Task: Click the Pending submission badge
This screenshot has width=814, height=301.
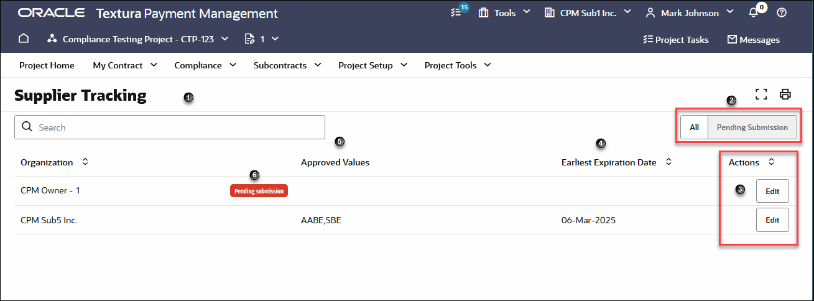Action: (x=259, y=191)
